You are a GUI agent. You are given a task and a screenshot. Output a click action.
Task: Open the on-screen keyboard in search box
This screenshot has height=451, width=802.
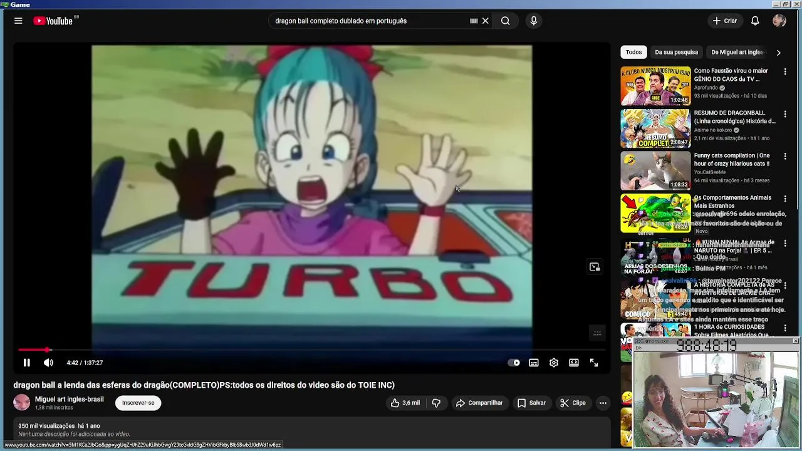pyautogui.click(x=474, y=21)
